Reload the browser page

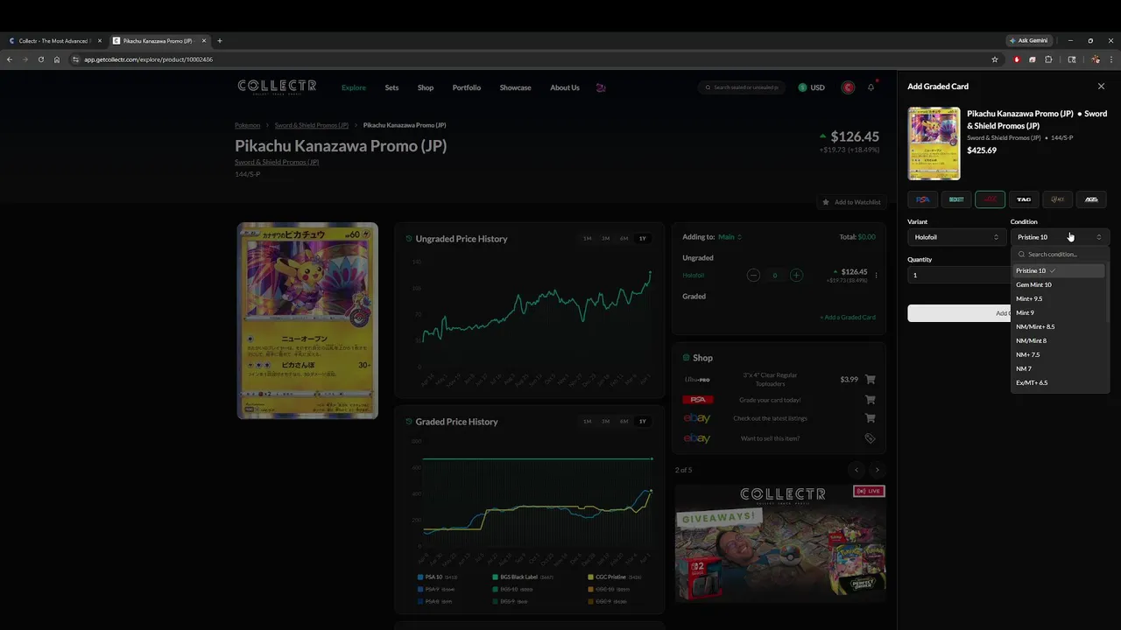[x=40, y=59]
